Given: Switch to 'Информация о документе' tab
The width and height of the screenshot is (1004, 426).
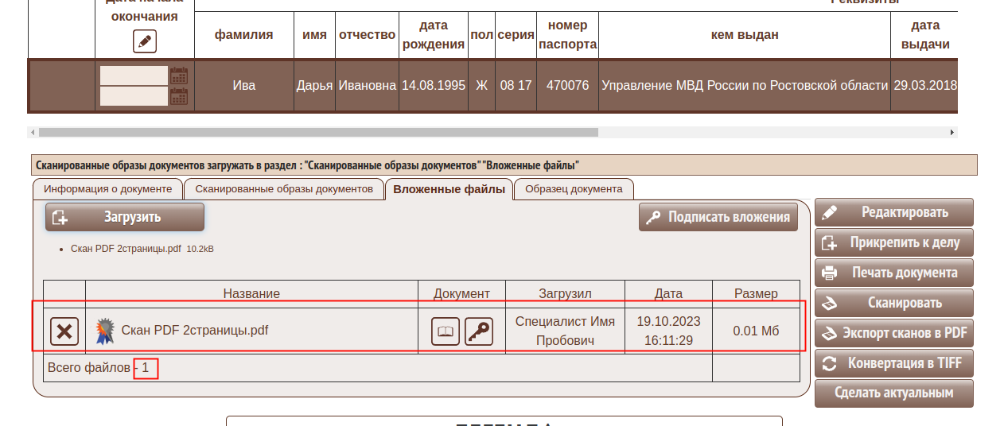Looking at the screenshot, I should (107, 189).
